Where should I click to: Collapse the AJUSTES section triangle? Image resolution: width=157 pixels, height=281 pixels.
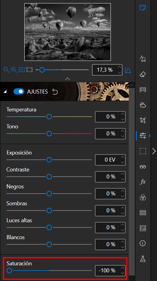(5, 92)
